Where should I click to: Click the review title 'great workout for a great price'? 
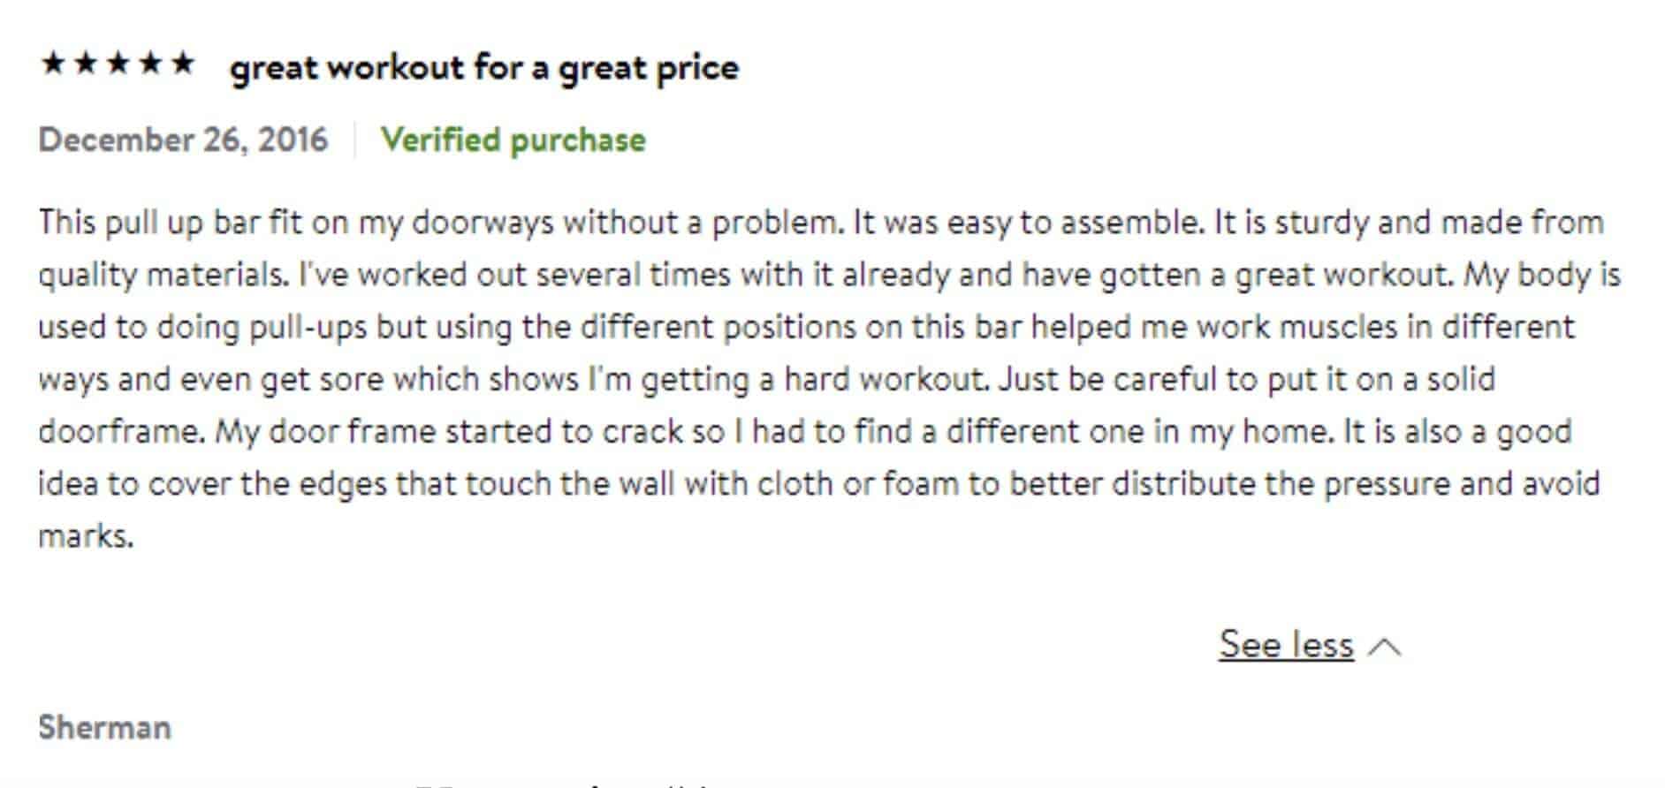(484, 68)
